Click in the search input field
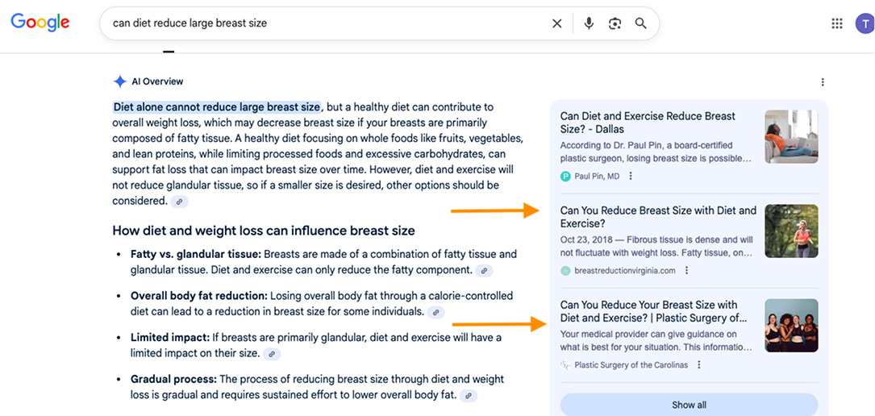The image size is (875, 416). (323, 23)
